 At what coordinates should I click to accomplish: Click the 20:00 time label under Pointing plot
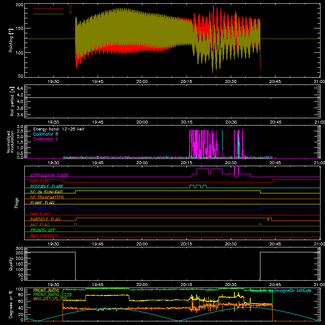[142, 82]
